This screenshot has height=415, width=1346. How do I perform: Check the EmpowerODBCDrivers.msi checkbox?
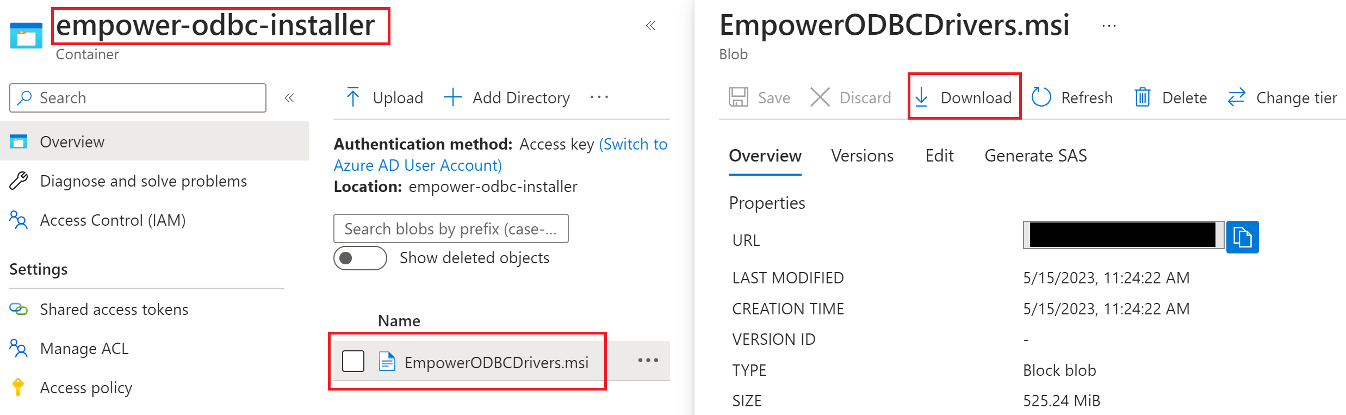[x=353, y=361]
